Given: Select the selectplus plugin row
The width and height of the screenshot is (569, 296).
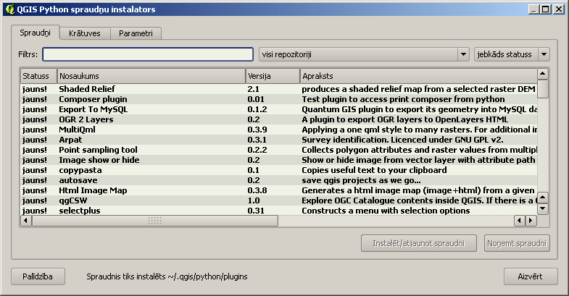Looking at the screenshot, I should [278, 211].
